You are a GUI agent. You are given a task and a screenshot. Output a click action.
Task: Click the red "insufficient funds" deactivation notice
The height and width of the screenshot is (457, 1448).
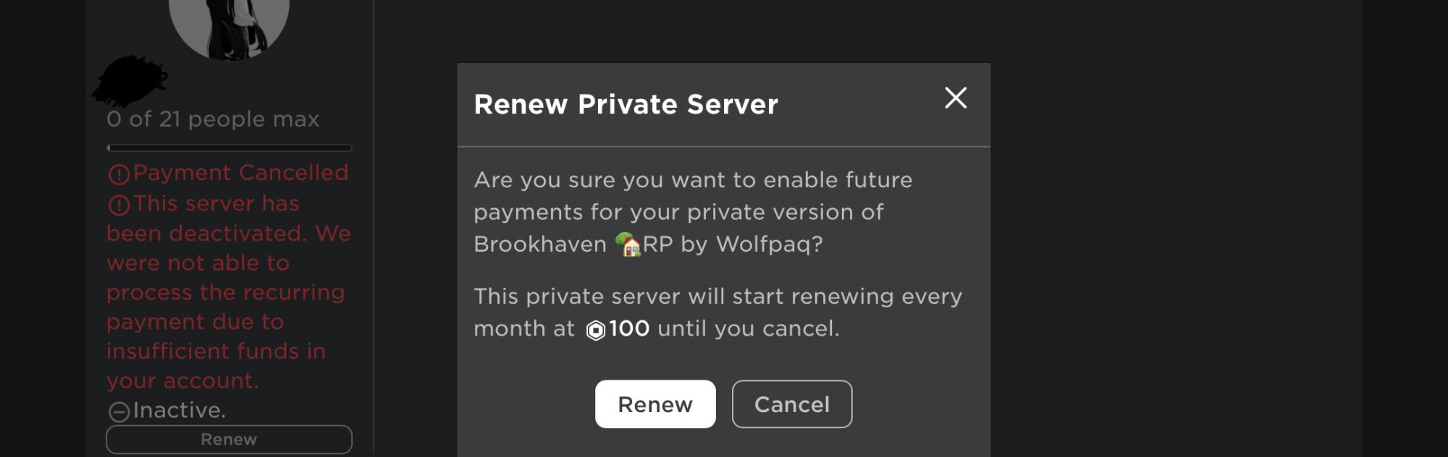tap(229, 291)
